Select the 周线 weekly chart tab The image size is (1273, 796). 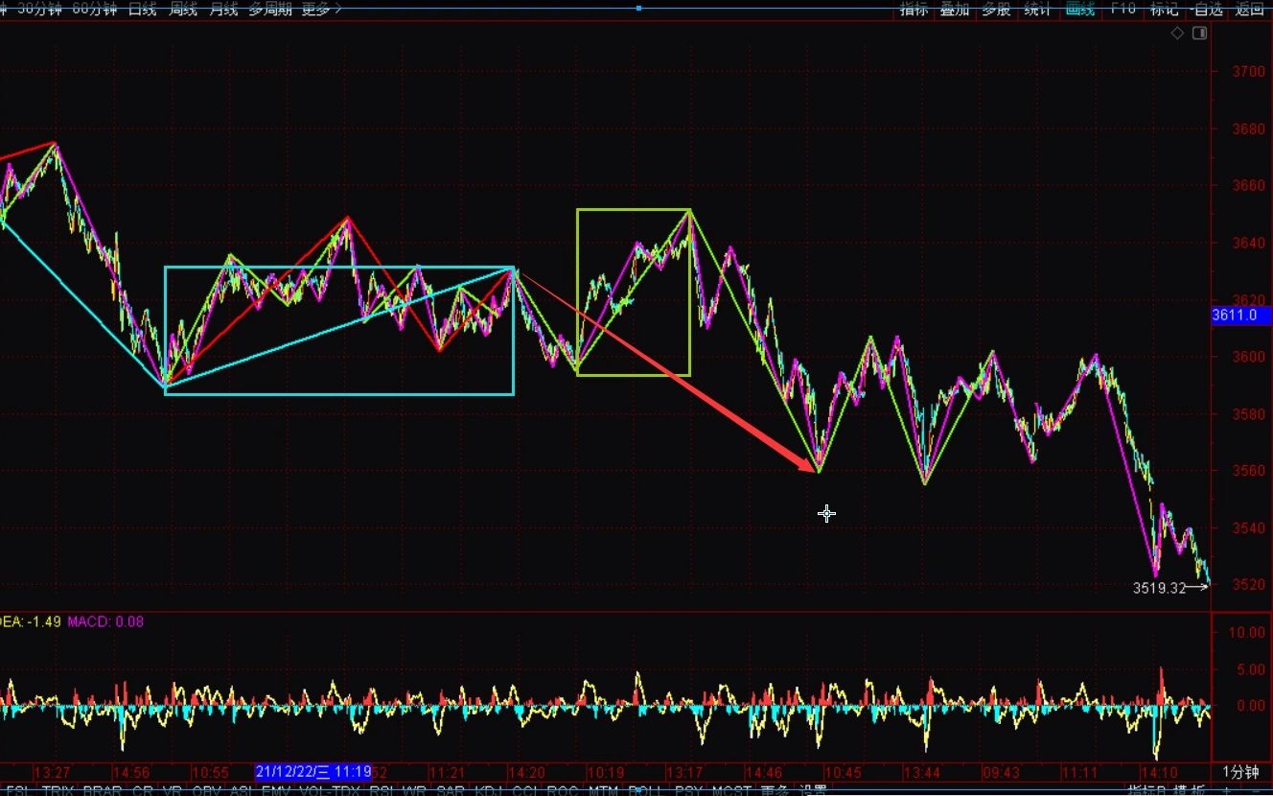tap(183, 9)
